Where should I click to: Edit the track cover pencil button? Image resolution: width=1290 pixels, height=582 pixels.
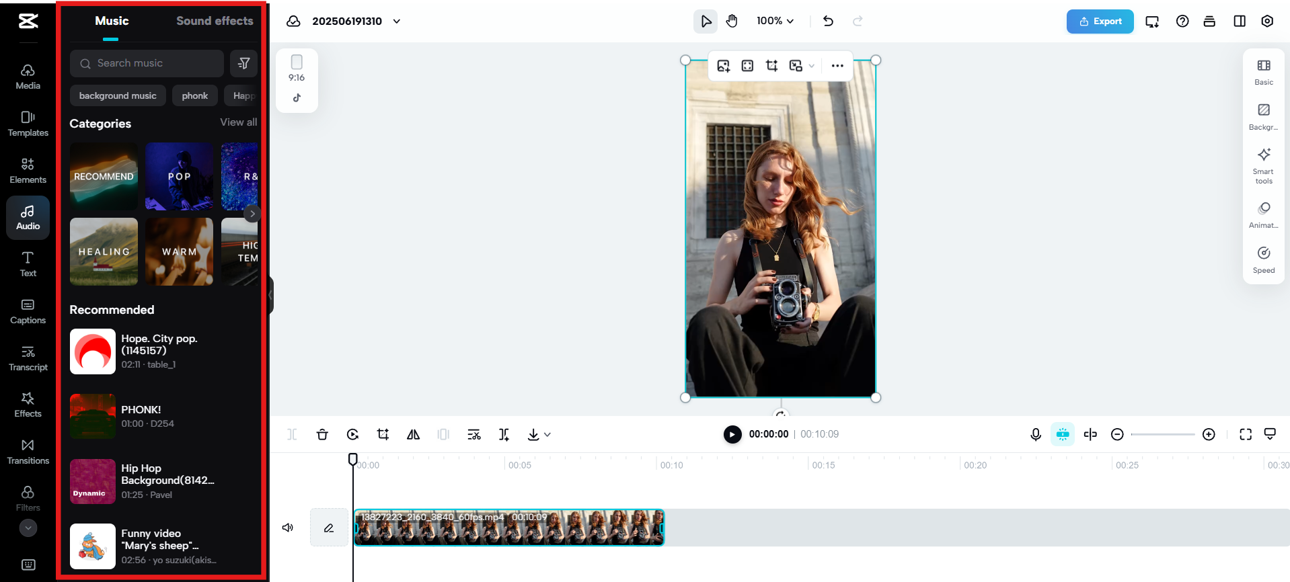tap(329, 528)
